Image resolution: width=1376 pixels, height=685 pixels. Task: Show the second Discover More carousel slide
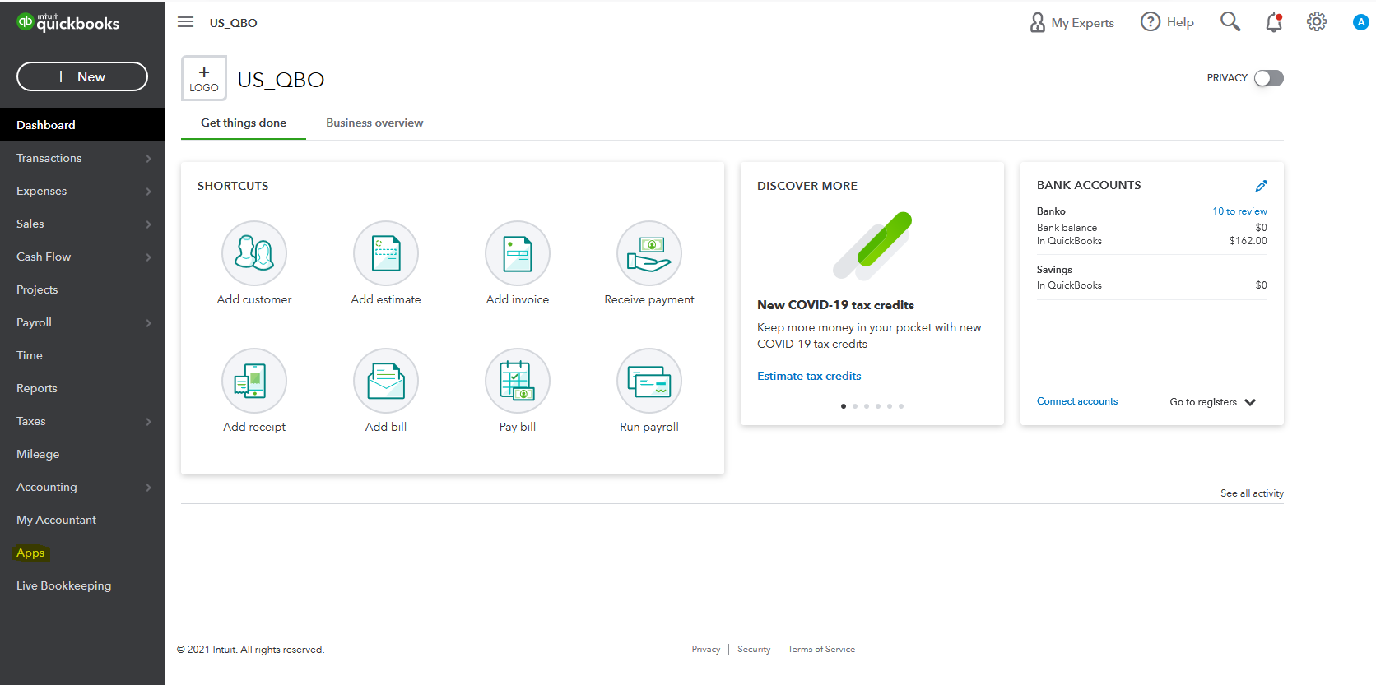click(855, 406)
